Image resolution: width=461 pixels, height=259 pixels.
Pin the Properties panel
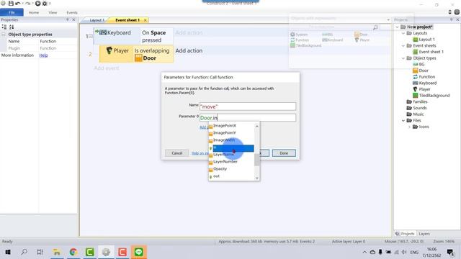[x=67, y=19]
